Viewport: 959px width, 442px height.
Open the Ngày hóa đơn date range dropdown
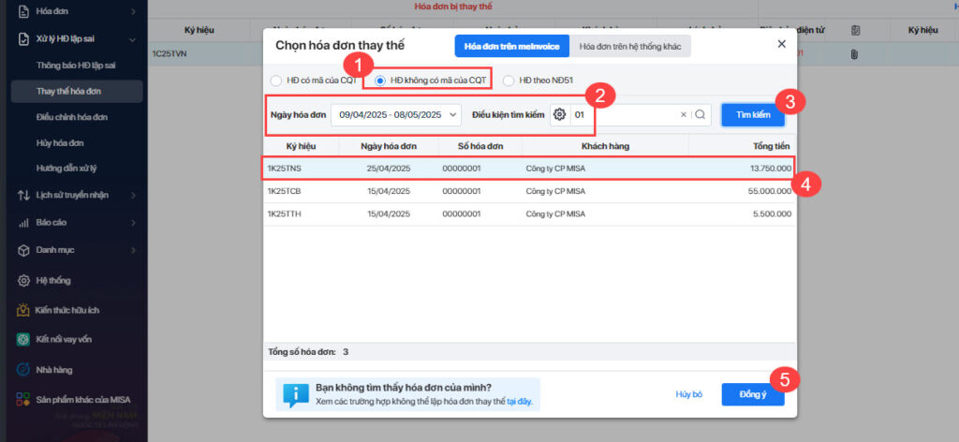[x=396, y=114]
